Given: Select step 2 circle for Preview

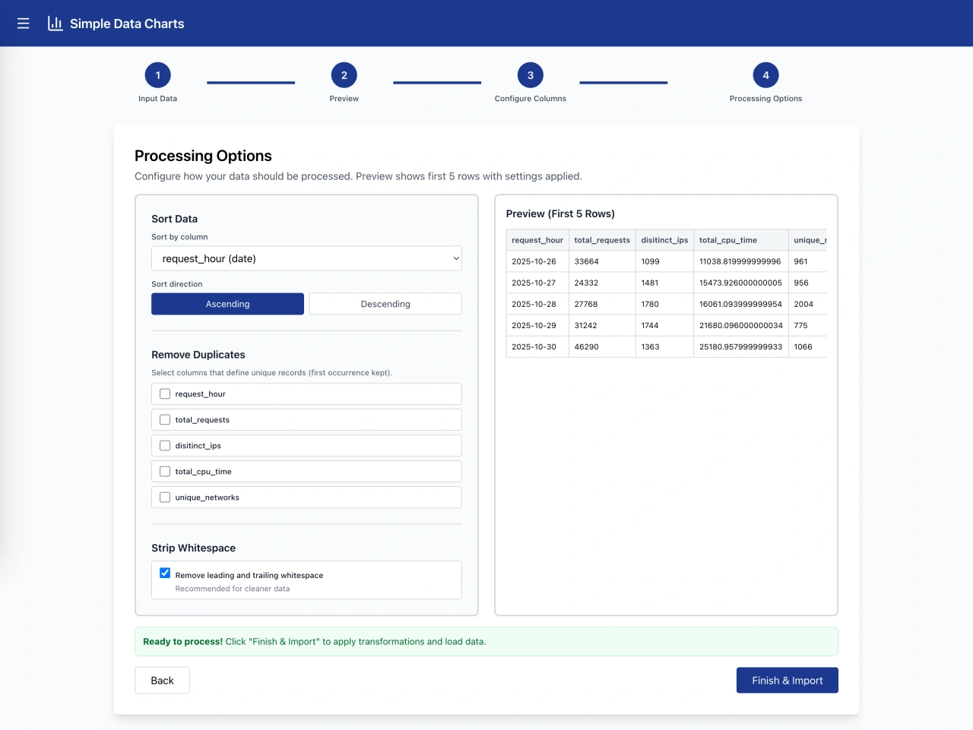Looking at the screenshot, I should [344, 75].
